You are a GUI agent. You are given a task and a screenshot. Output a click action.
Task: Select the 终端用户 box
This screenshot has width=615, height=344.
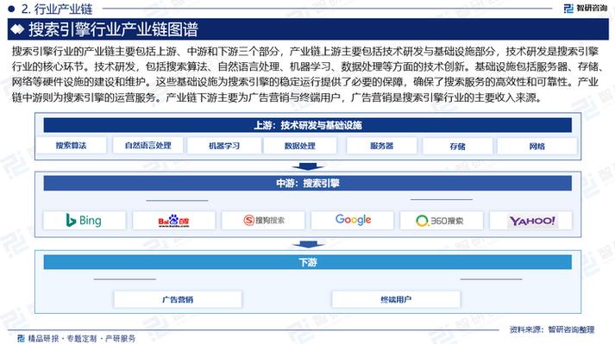[x=396, y=299]
